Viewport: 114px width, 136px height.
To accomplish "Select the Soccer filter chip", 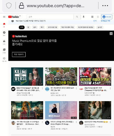I will tap(42, 27).
